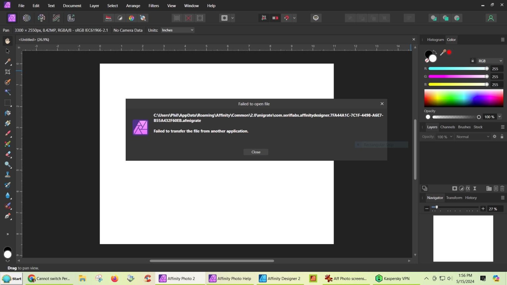Open the Filters menu
Image resolution: width=507 pixels, height=285 pixels.
(153, 6)
